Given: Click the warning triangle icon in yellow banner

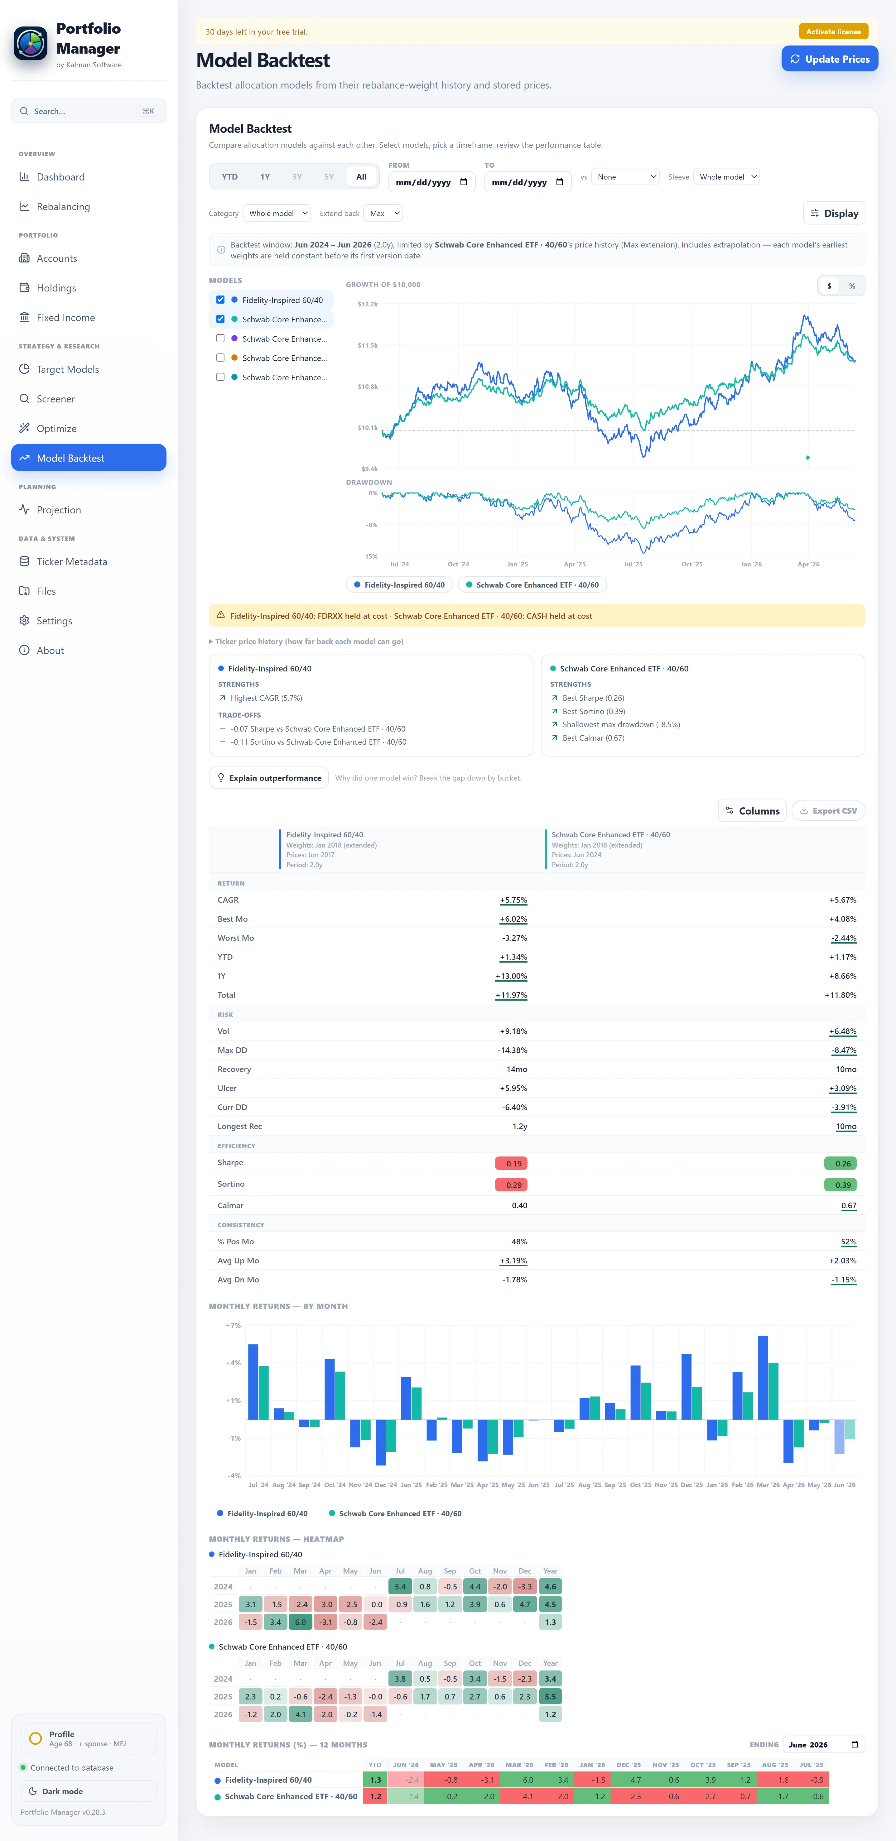Looking at the screenshot, I should point(221,615).
